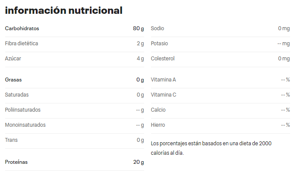Select the Fibra dietética label

tap(22, 44)
